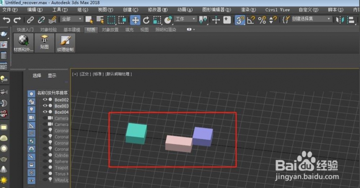The width and height of the screenshot is (360, 188).
Task: Toggle Display Space Warps filter icon
Action: pos(31,133)
